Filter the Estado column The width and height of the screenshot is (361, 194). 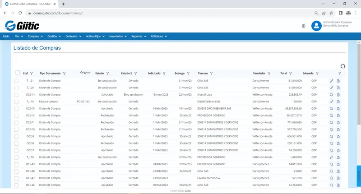pos(107,74)
